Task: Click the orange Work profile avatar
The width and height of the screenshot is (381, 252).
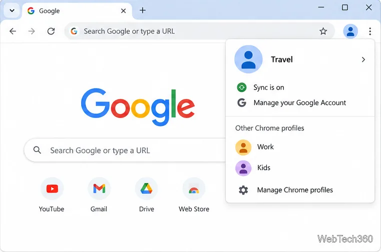Action: coord(243,147)
